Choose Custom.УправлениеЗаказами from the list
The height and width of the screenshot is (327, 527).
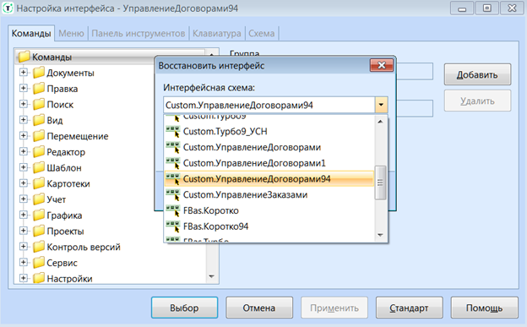(269, 194)
